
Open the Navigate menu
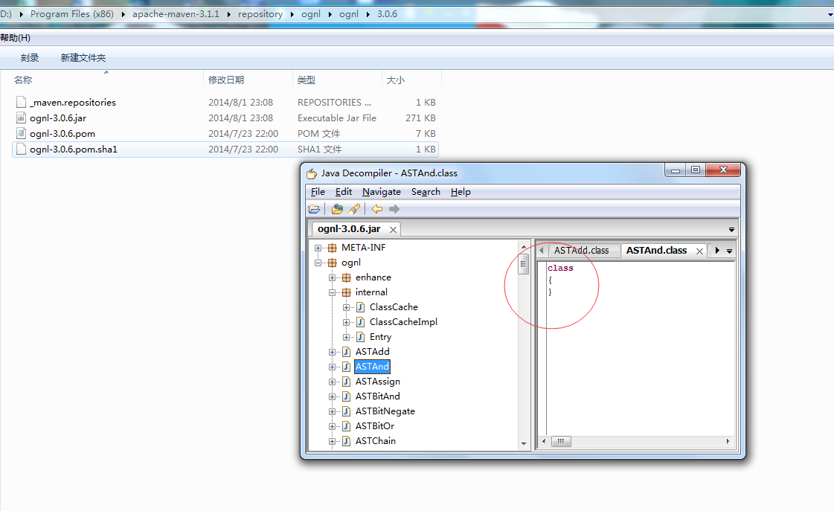point(381,191)
